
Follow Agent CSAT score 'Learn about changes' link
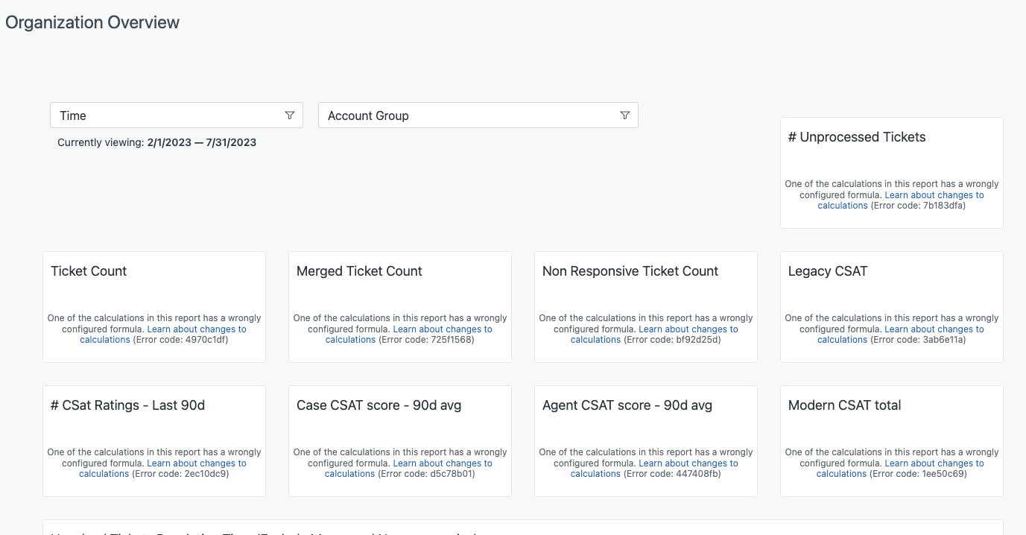[688, 463]
